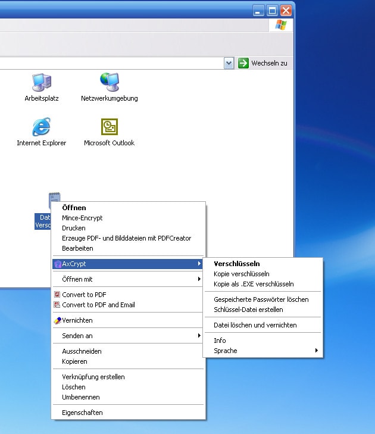
Task: Click the Windows flag logo in toolbar
Action: (x=280, y=25)
